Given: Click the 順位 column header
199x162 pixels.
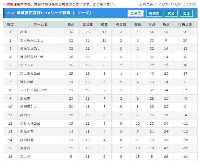Looking at the screenshot, I should click(10, 24).
